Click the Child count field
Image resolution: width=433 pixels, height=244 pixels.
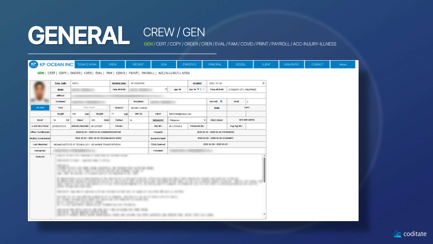256,102
